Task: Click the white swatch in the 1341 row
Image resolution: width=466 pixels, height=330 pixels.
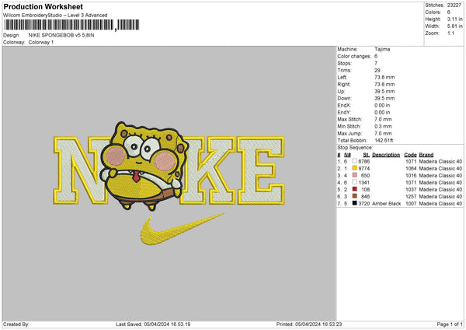Action: [355, 182]
